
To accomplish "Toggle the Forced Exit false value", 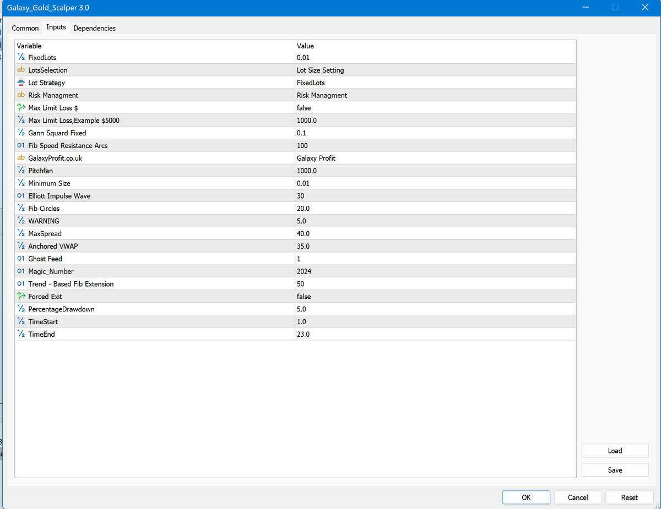I will click(304, 297).
